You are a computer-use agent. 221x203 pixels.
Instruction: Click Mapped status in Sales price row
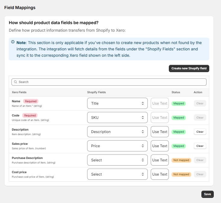click(178, 146)
